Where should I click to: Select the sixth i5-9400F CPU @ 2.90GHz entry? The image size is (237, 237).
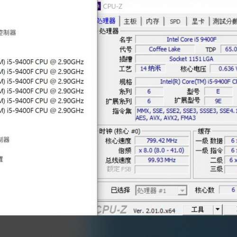(42, 110)
